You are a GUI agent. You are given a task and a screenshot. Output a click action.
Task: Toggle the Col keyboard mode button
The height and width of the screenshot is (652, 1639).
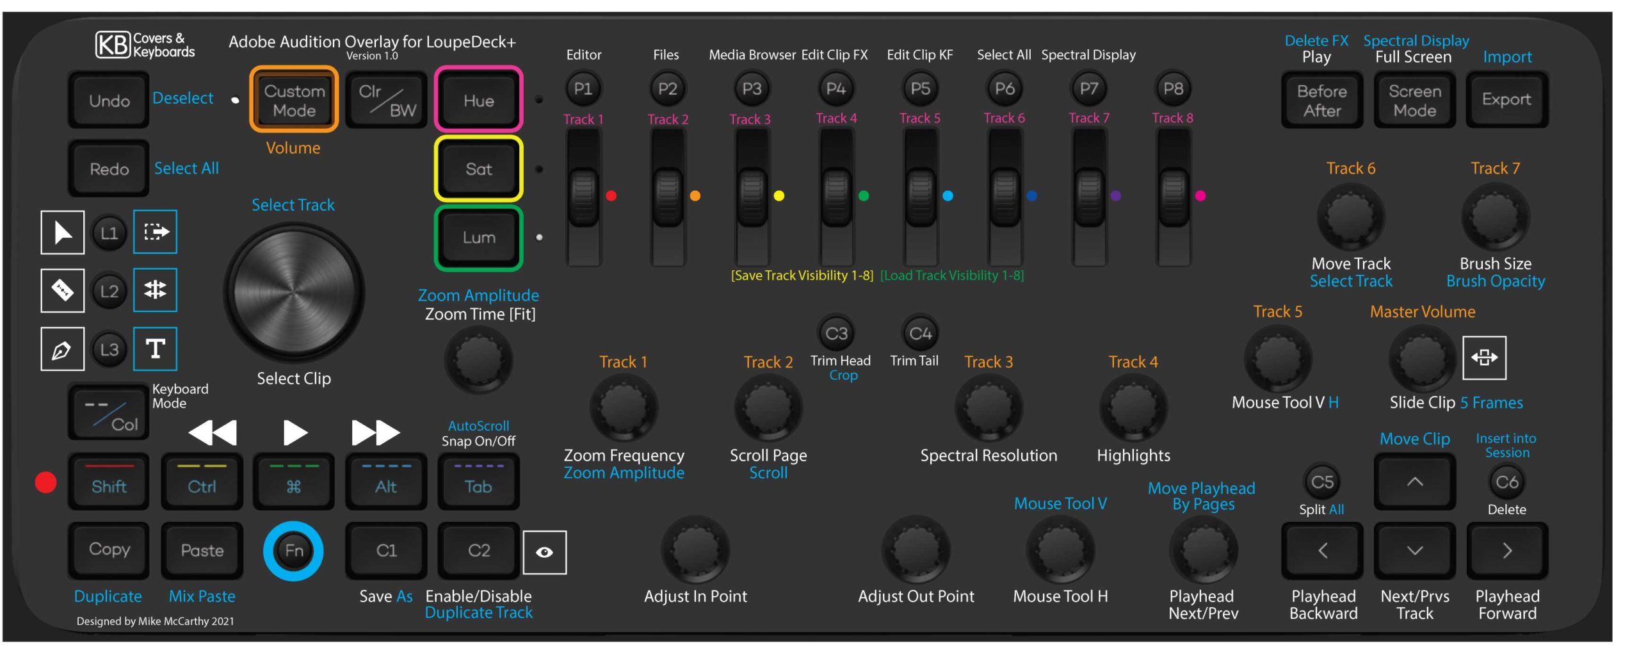click(109, 412)
